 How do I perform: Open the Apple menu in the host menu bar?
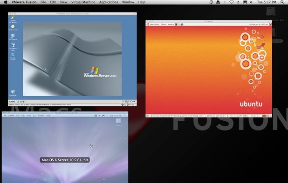point(6,2)
